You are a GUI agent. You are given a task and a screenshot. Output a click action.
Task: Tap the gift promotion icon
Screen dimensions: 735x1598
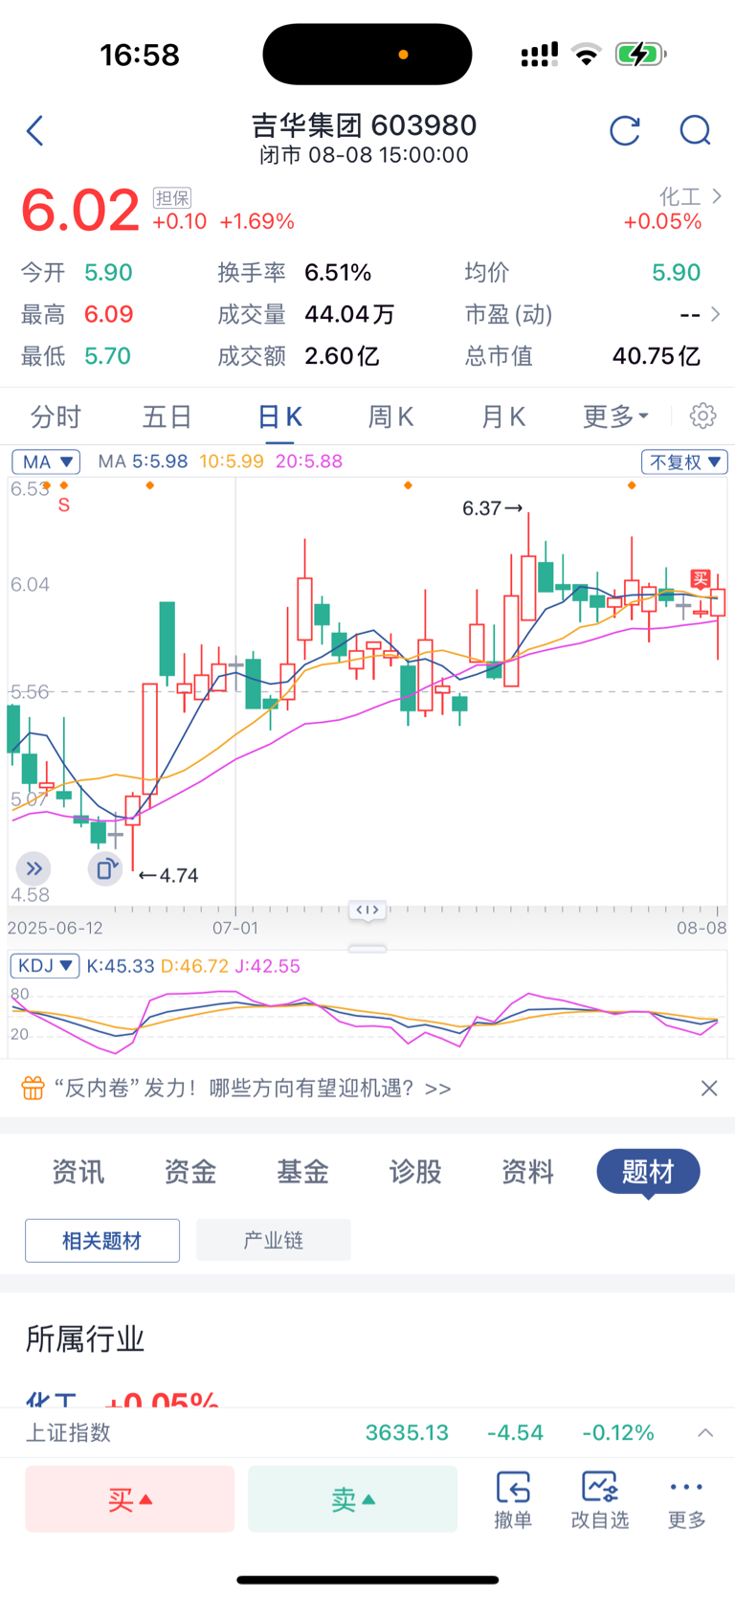[33, 1088]
